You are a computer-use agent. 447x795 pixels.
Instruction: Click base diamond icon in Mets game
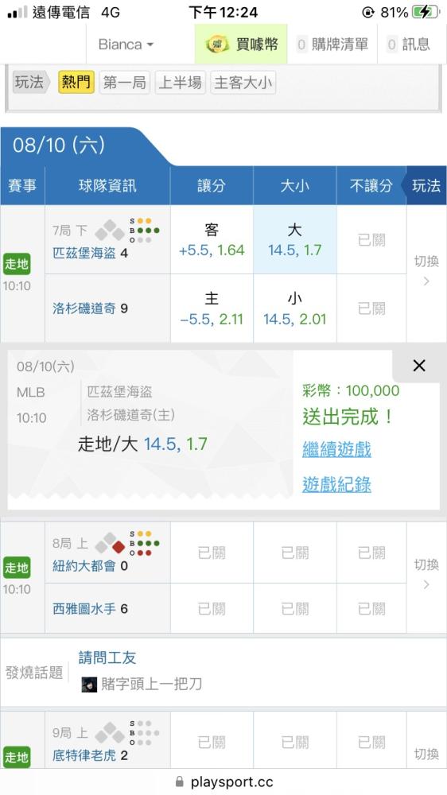pyautogui.click(x=110, y=543)
